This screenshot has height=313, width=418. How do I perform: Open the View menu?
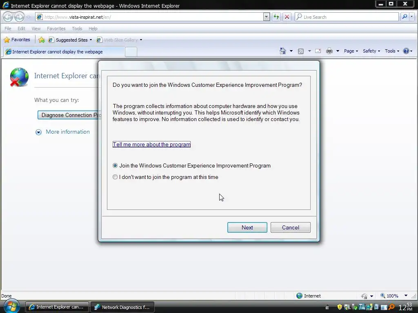(x=36, y=29)
